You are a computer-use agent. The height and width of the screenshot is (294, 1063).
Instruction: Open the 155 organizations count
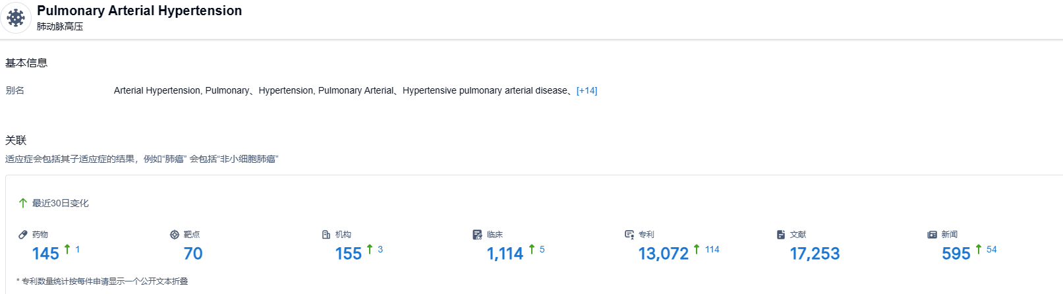[349, 254]
